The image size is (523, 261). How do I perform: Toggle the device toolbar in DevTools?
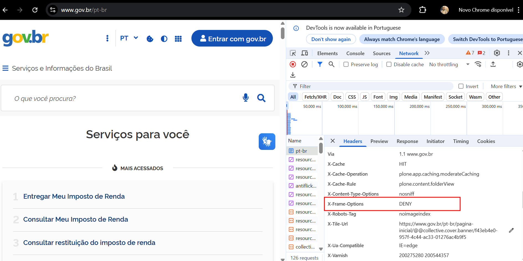(305, 53)
